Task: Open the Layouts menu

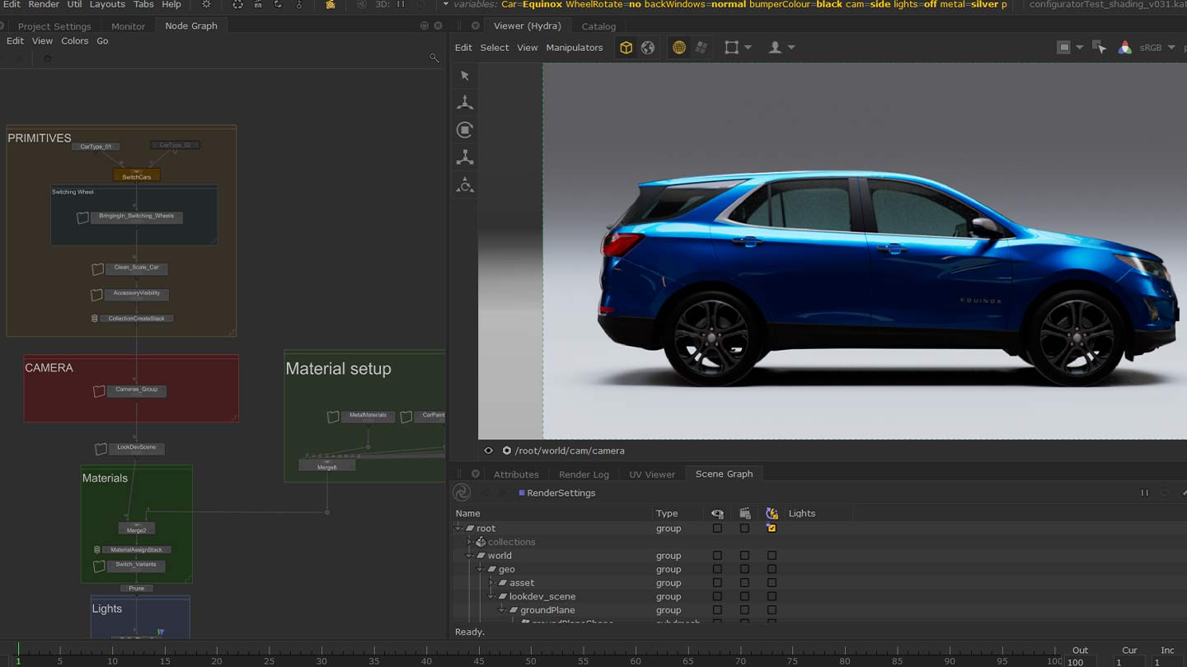Action: [107, 5]
